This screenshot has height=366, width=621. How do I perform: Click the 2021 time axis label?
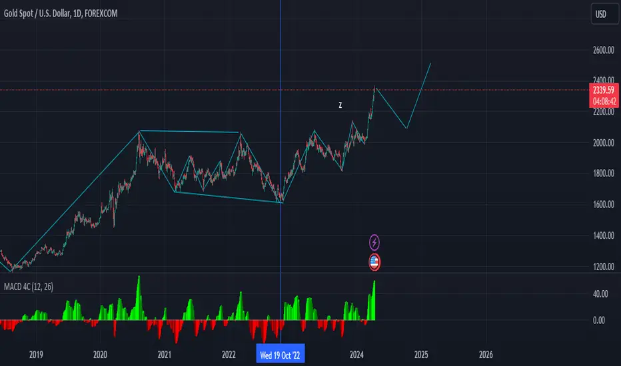[x=165, y=355]
